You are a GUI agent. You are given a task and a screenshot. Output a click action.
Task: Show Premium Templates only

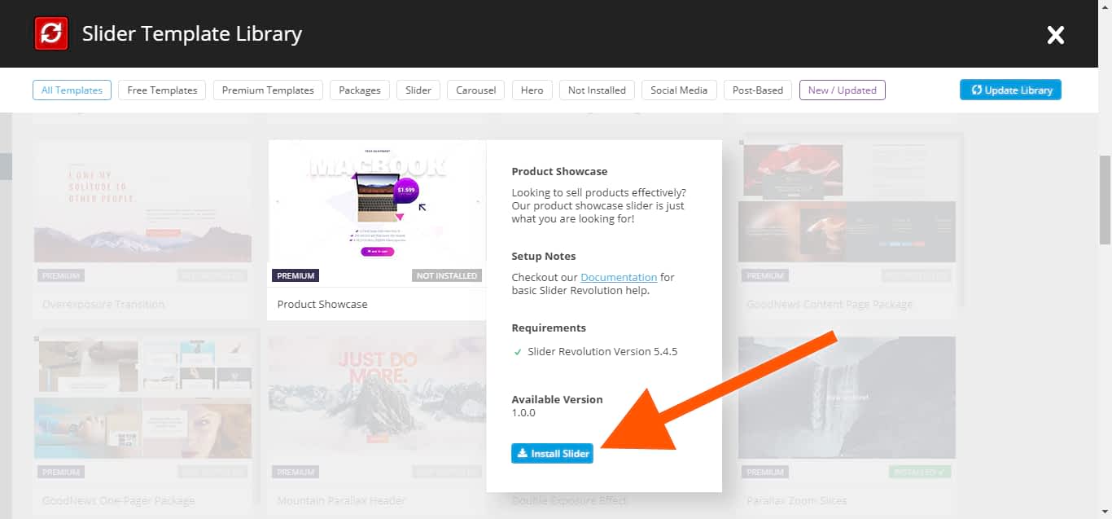[268, 90]
